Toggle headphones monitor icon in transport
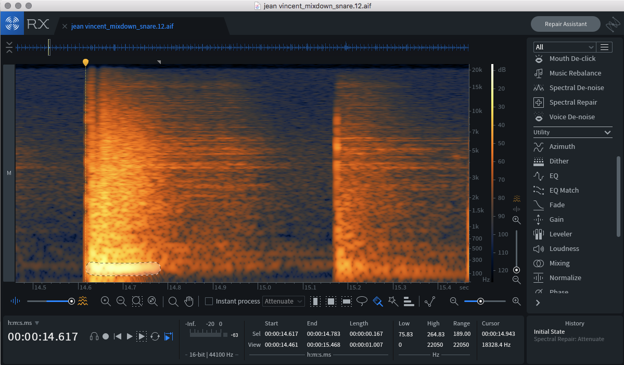The width and height of the screenshot is (624, 365). (x=94, y=336)
